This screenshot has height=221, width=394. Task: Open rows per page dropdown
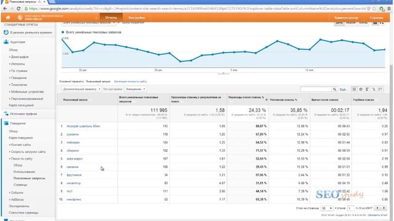pos(327,208)
